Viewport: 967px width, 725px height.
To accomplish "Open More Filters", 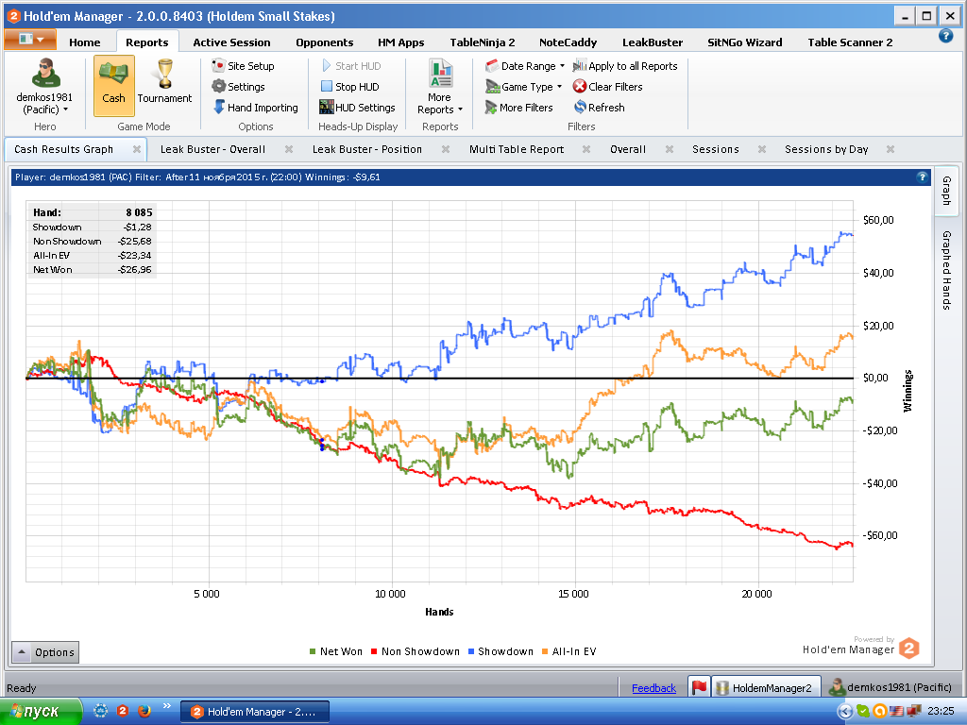I will pyautogui.click(x=518, y=108).
